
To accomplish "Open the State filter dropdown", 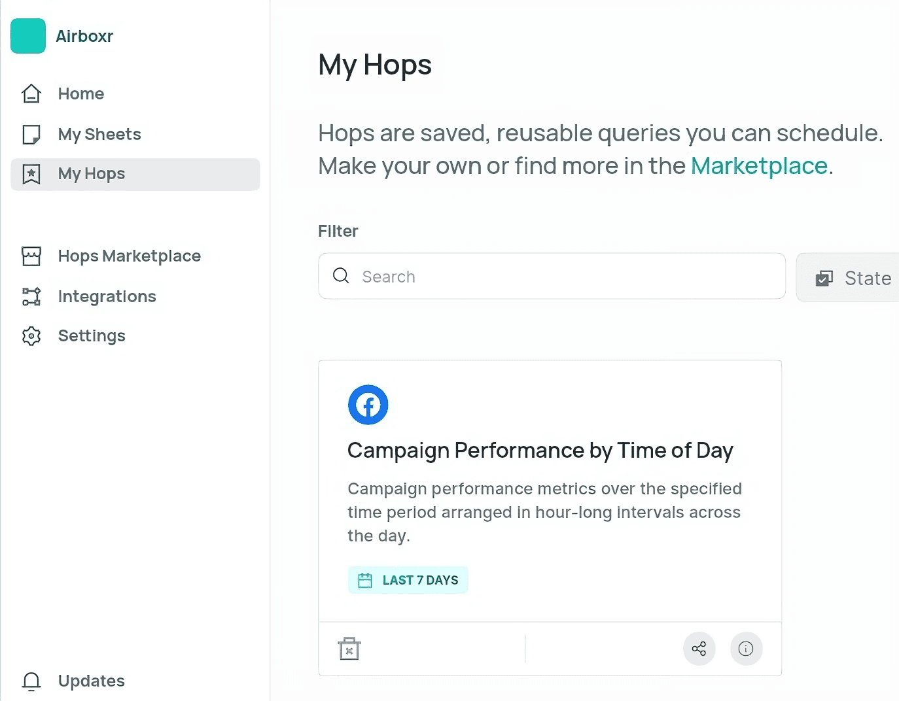I will (853, 278).
